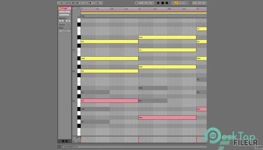Select the yellow D3 note at bar 1
The width and height of the screenshot is (263, 150).
(x=110, y=42)
